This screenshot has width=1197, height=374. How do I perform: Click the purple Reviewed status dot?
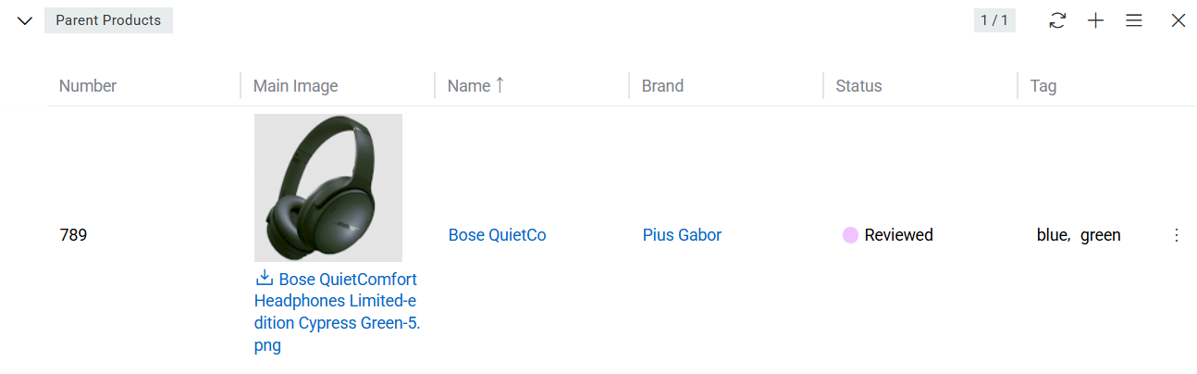[x=850, y=235]
